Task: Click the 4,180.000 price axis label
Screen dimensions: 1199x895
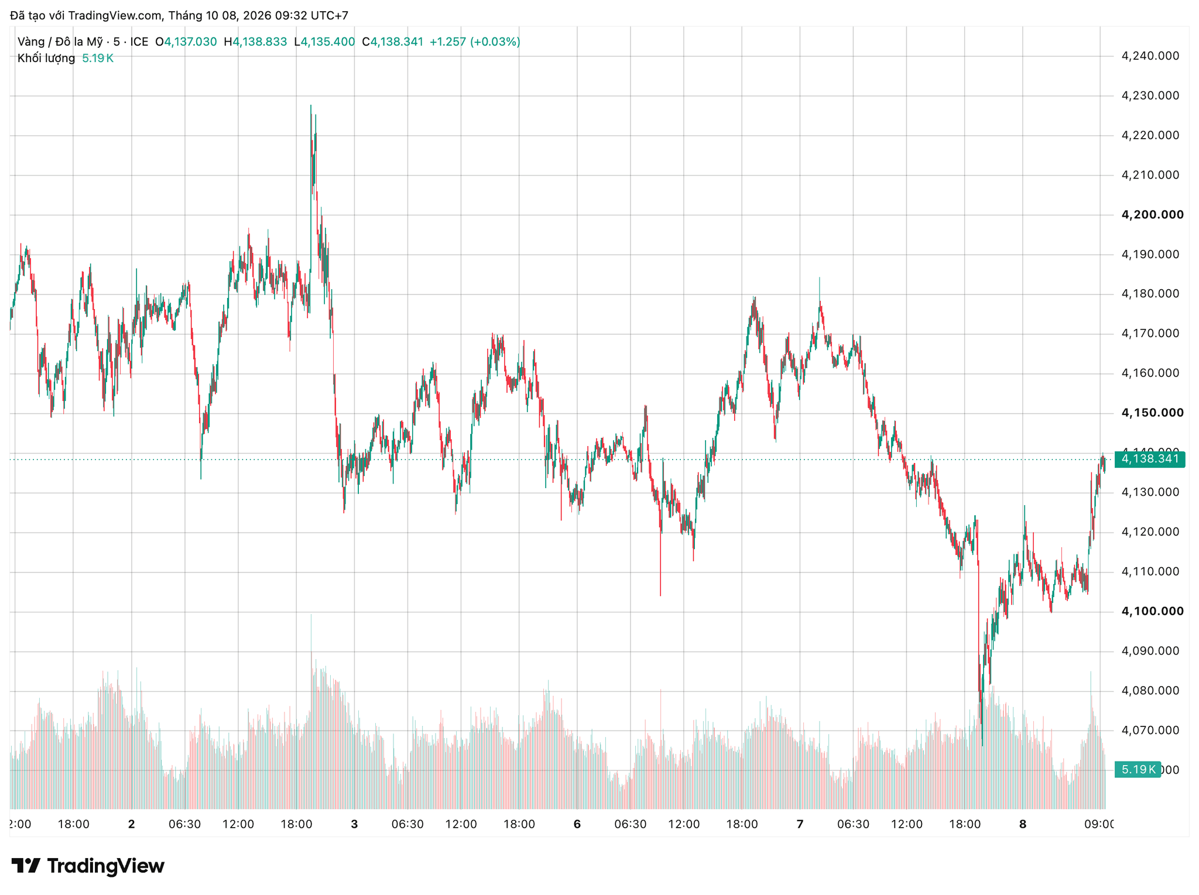Action: (x=1150, y=294)
